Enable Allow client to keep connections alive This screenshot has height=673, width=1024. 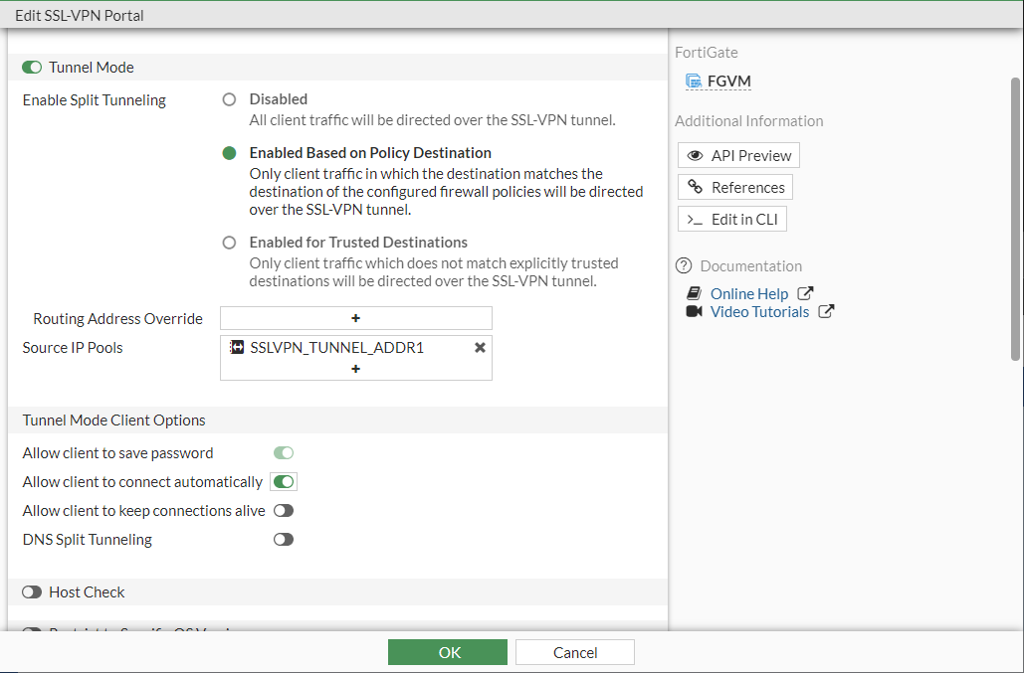(x=283, y=510)
